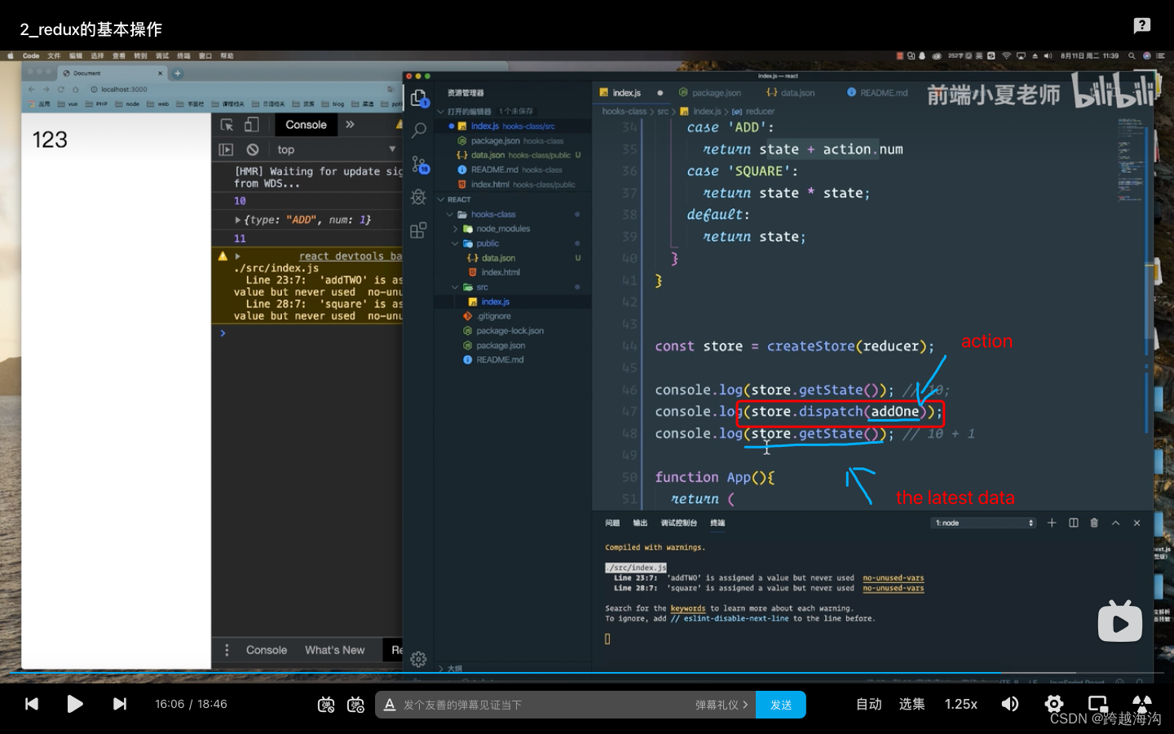The width and height of the screenshot is (1174, 734).
Task: Open the Run and Debug icon
Action: [419, 197]
